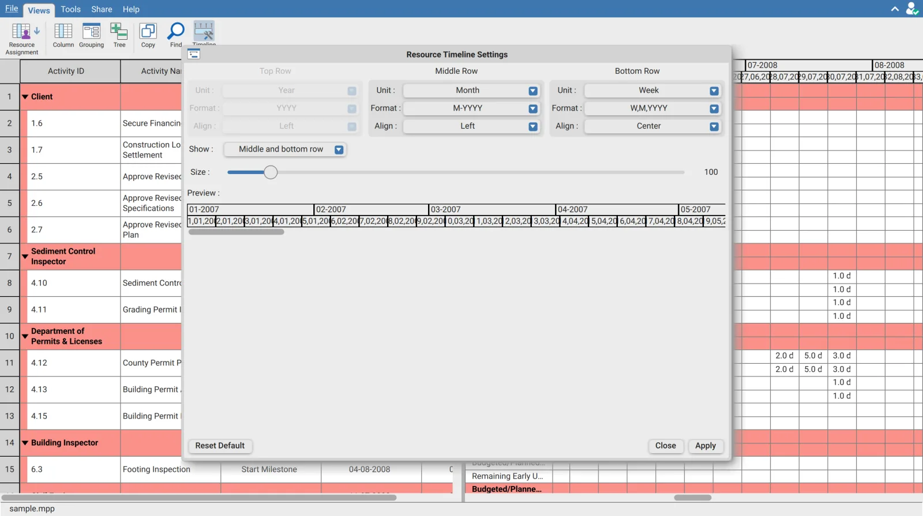Open Bottom Row Unit dropdown (Week)

point(652,91)
